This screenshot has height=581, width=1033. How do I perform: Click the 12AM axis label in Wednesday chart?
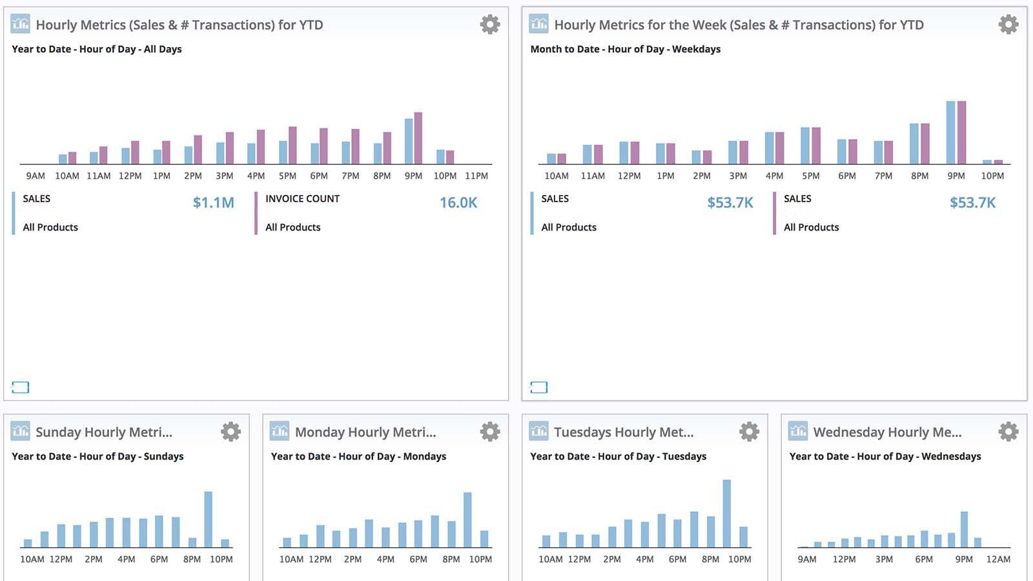click(x=998, y=559)
